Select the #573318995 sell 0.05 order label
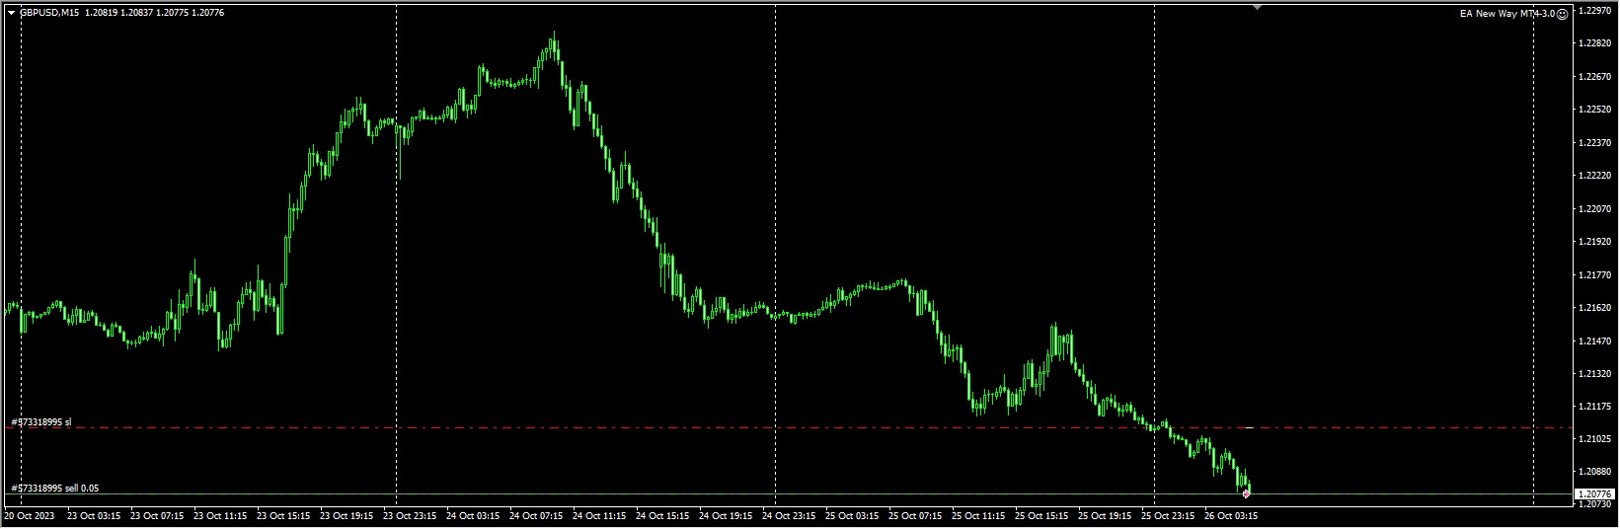 pos(54,488)
